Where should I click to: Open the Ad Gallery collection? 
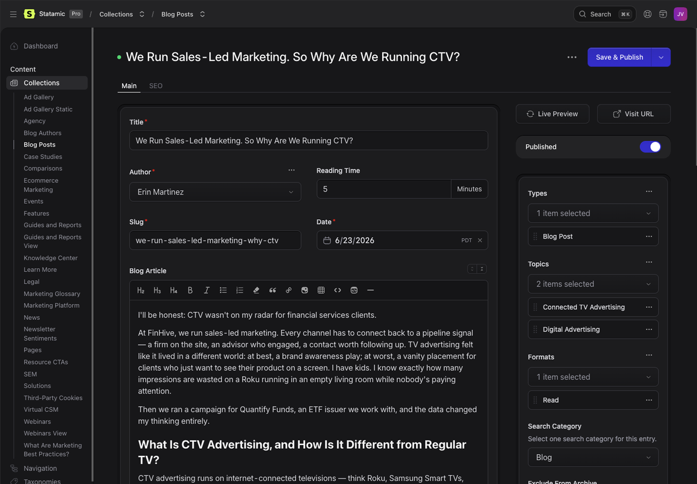click(x=39, y=97)
